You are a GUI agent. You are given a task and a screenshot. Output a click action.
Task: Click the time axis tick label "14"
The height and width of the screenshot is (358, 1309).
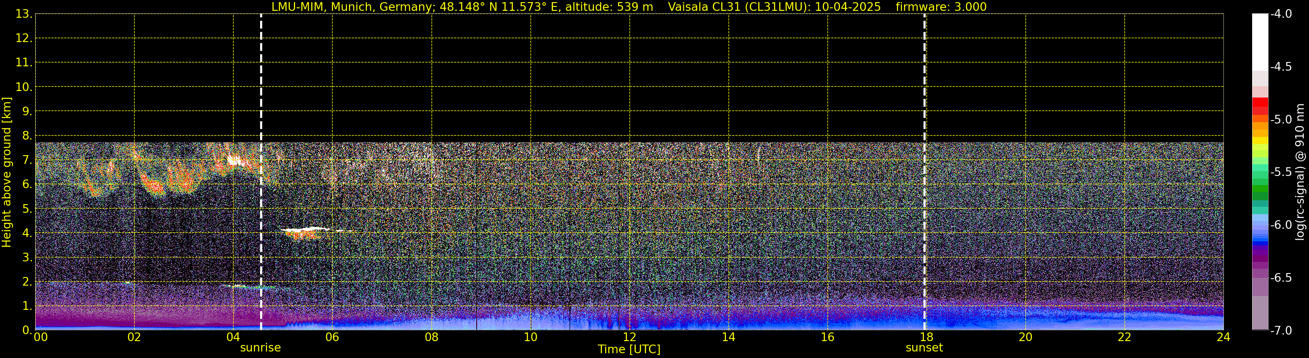tap(729, 337)
